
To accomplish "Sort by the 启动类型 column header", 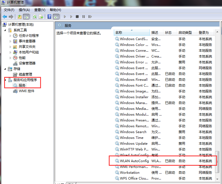I will pyautogui.click(x=187, y=33).
